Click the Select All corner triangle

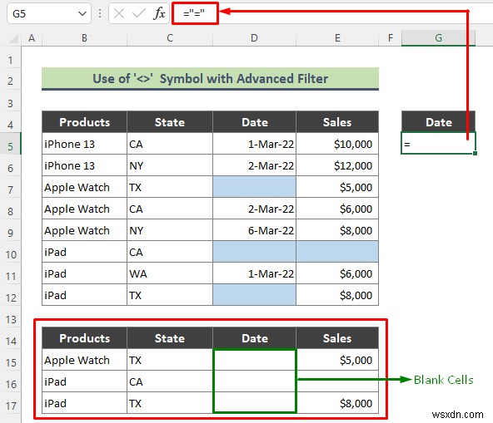pos(13,38)
